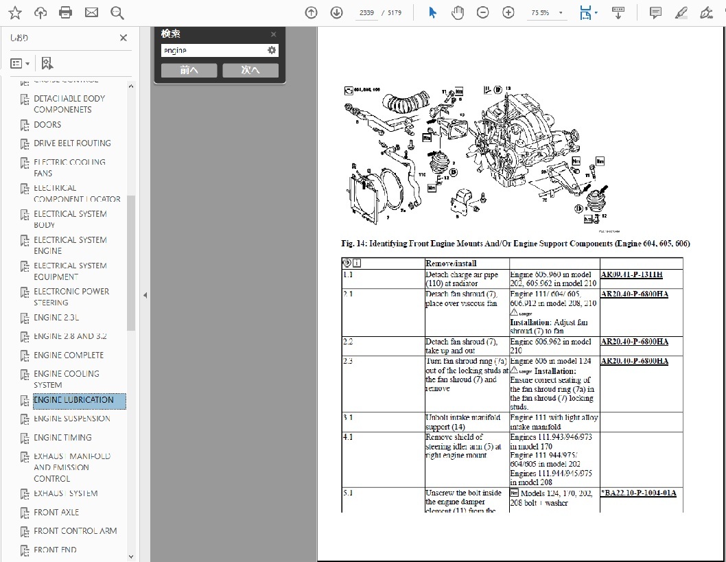
Task: Go to the previous page
Action: point(311,12)
